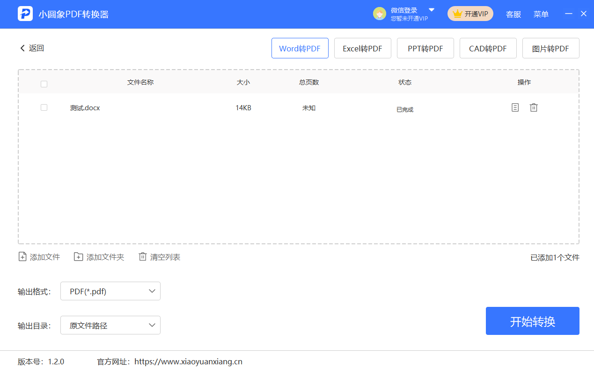The image size is (594, 369).
Task: Close the converter window
Action: [x=584, y=14]
